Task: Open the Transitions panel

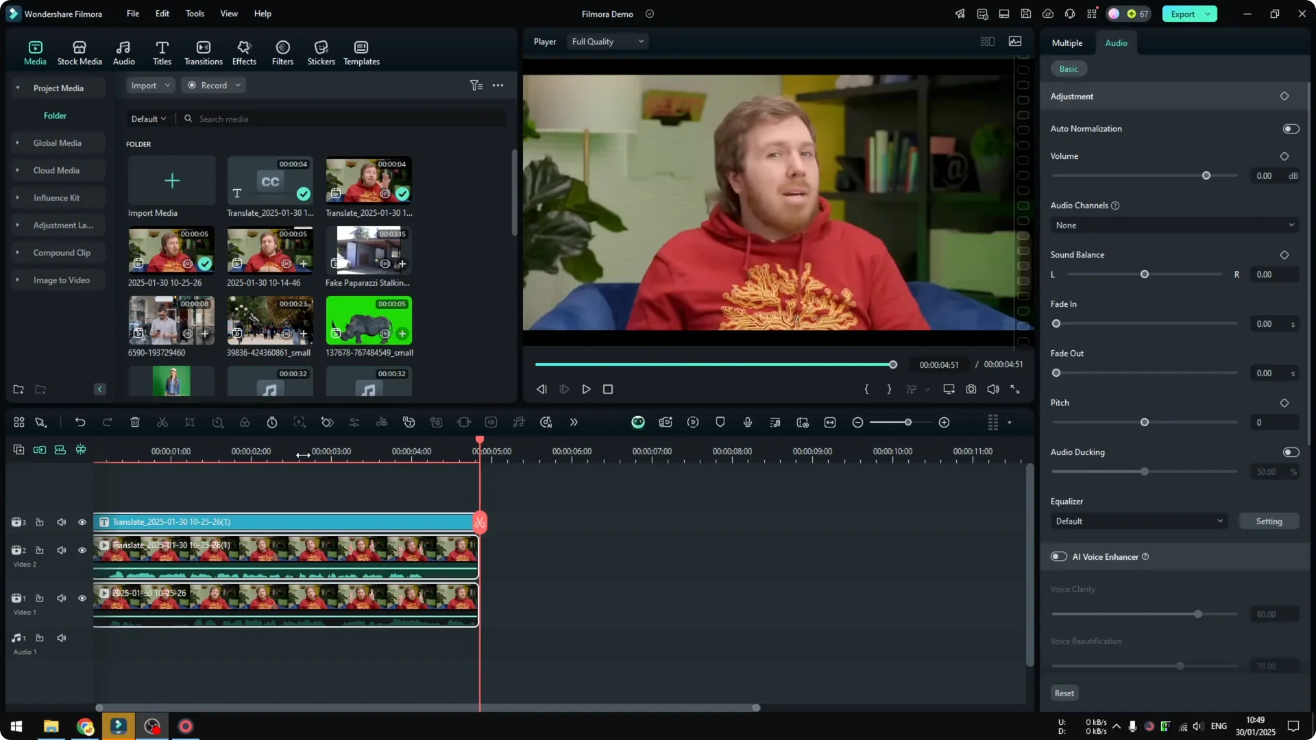Action: 203,51
